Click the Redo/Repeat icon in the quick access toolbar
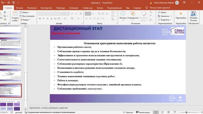 click(9, 3)
